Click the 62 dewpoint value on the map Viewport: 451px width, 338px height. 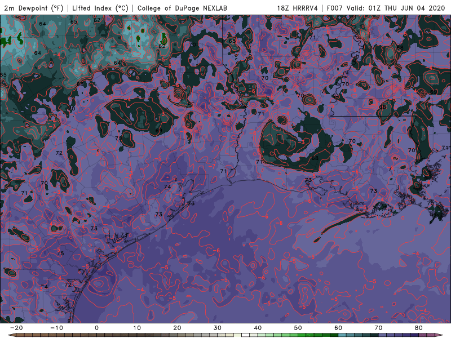click(x=162, y=46)
